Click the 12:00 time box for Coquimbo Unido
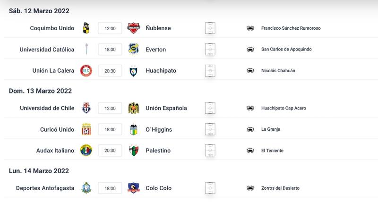378x202 pixels. point(110,28)
